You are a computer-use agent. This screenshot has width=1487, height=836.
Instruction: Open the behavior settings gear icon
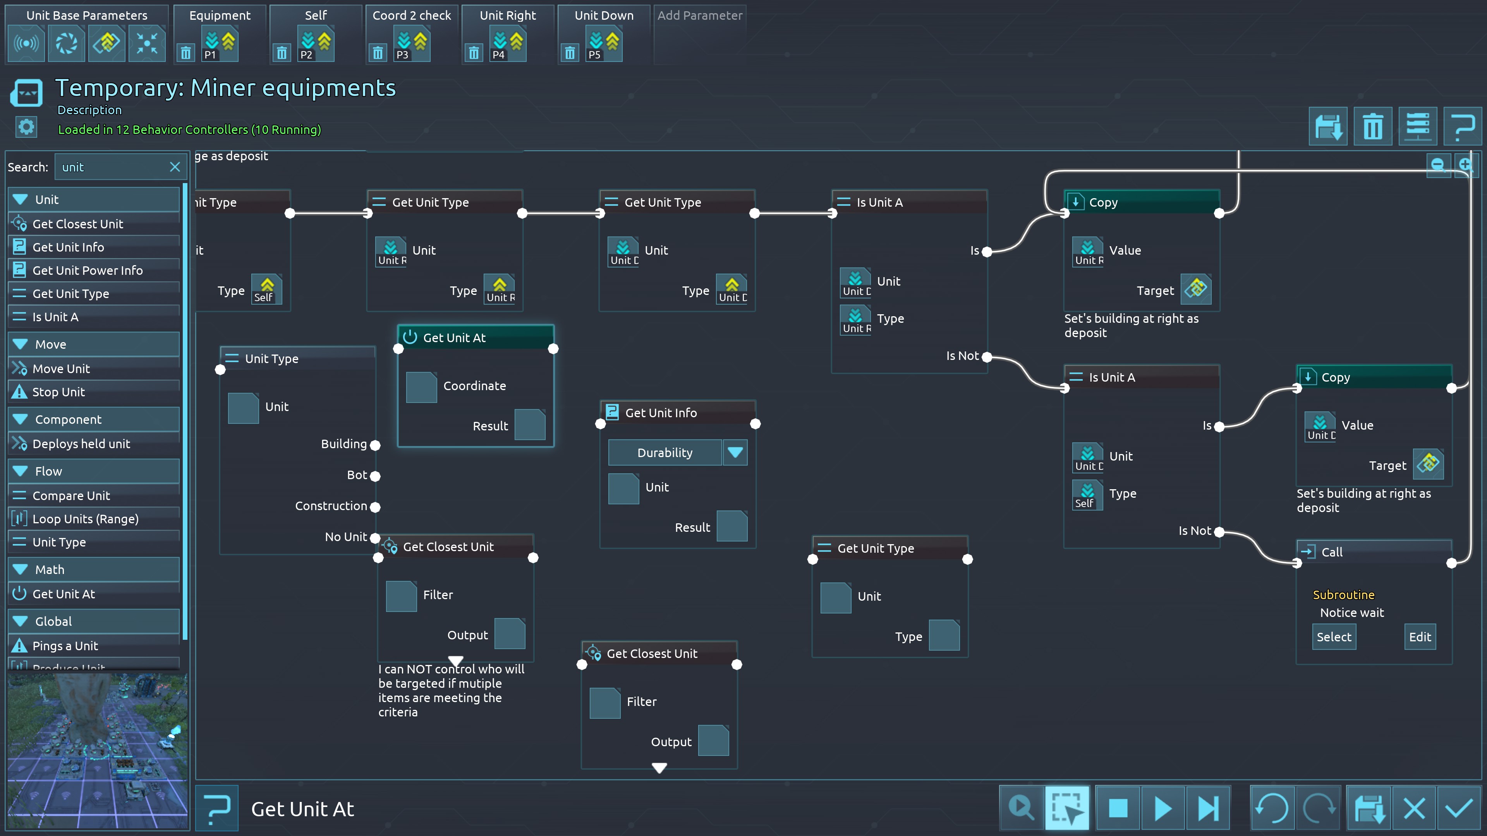27,127
